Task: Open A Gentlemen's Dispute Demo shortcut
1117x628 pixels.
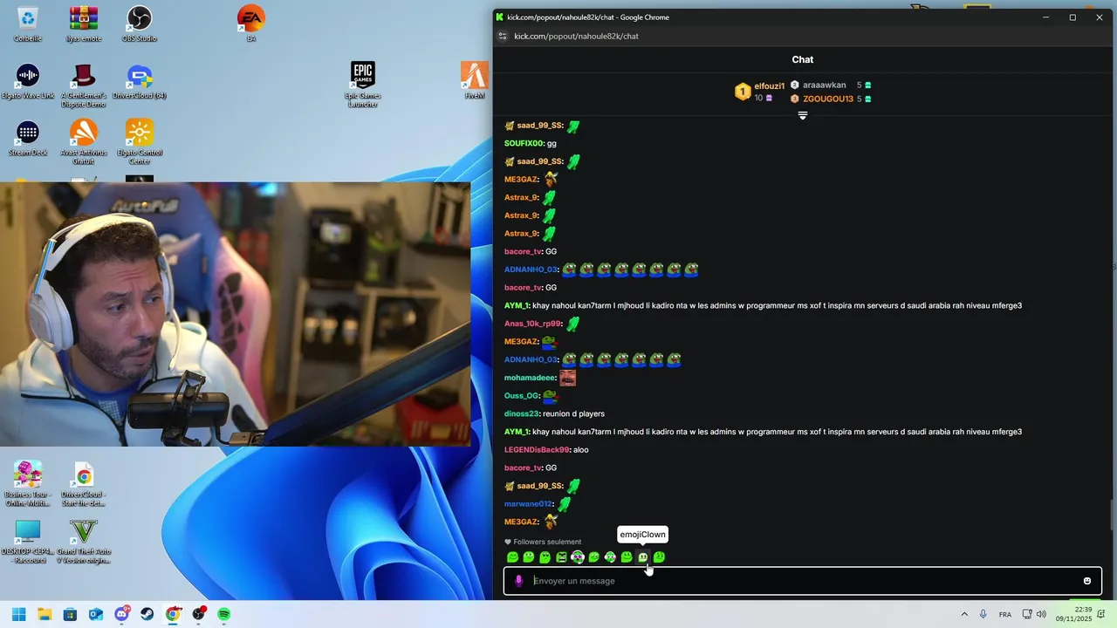Action: click(x=84, y=85)
